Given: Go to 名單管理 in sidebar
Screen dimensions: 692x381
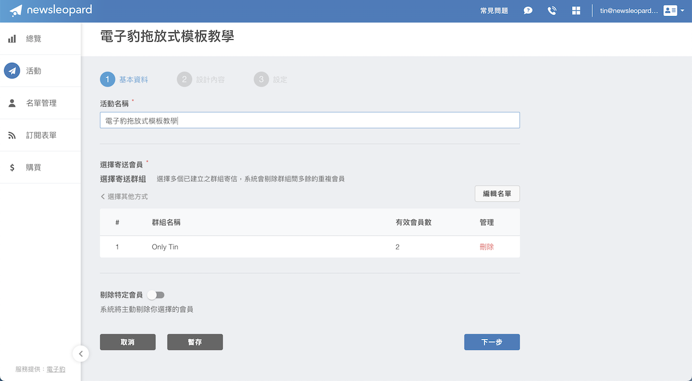Looking at the screenshot, I should tap(40, 103).
